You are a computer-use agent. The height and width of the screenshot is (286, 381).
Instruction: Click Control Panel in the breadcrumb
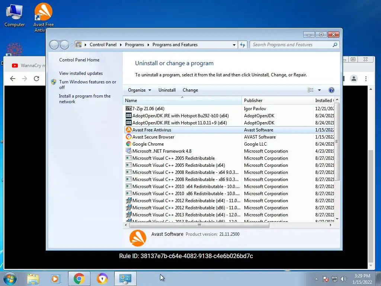tap(103, 45)
